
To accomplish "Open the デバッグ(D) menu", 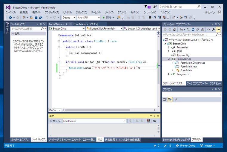I will tap(81, 13).
